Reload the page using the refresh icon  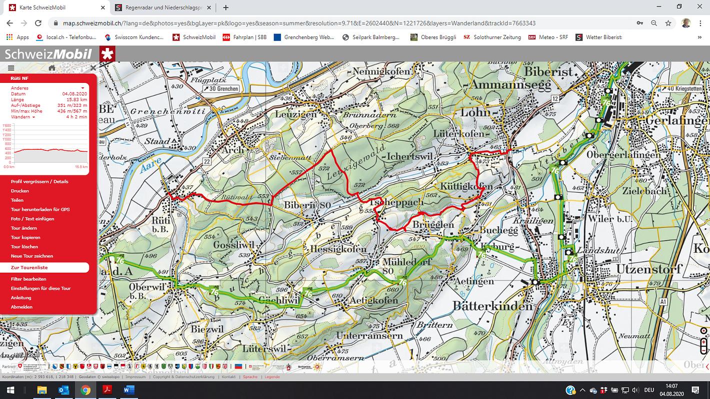(x=38, y=23)
